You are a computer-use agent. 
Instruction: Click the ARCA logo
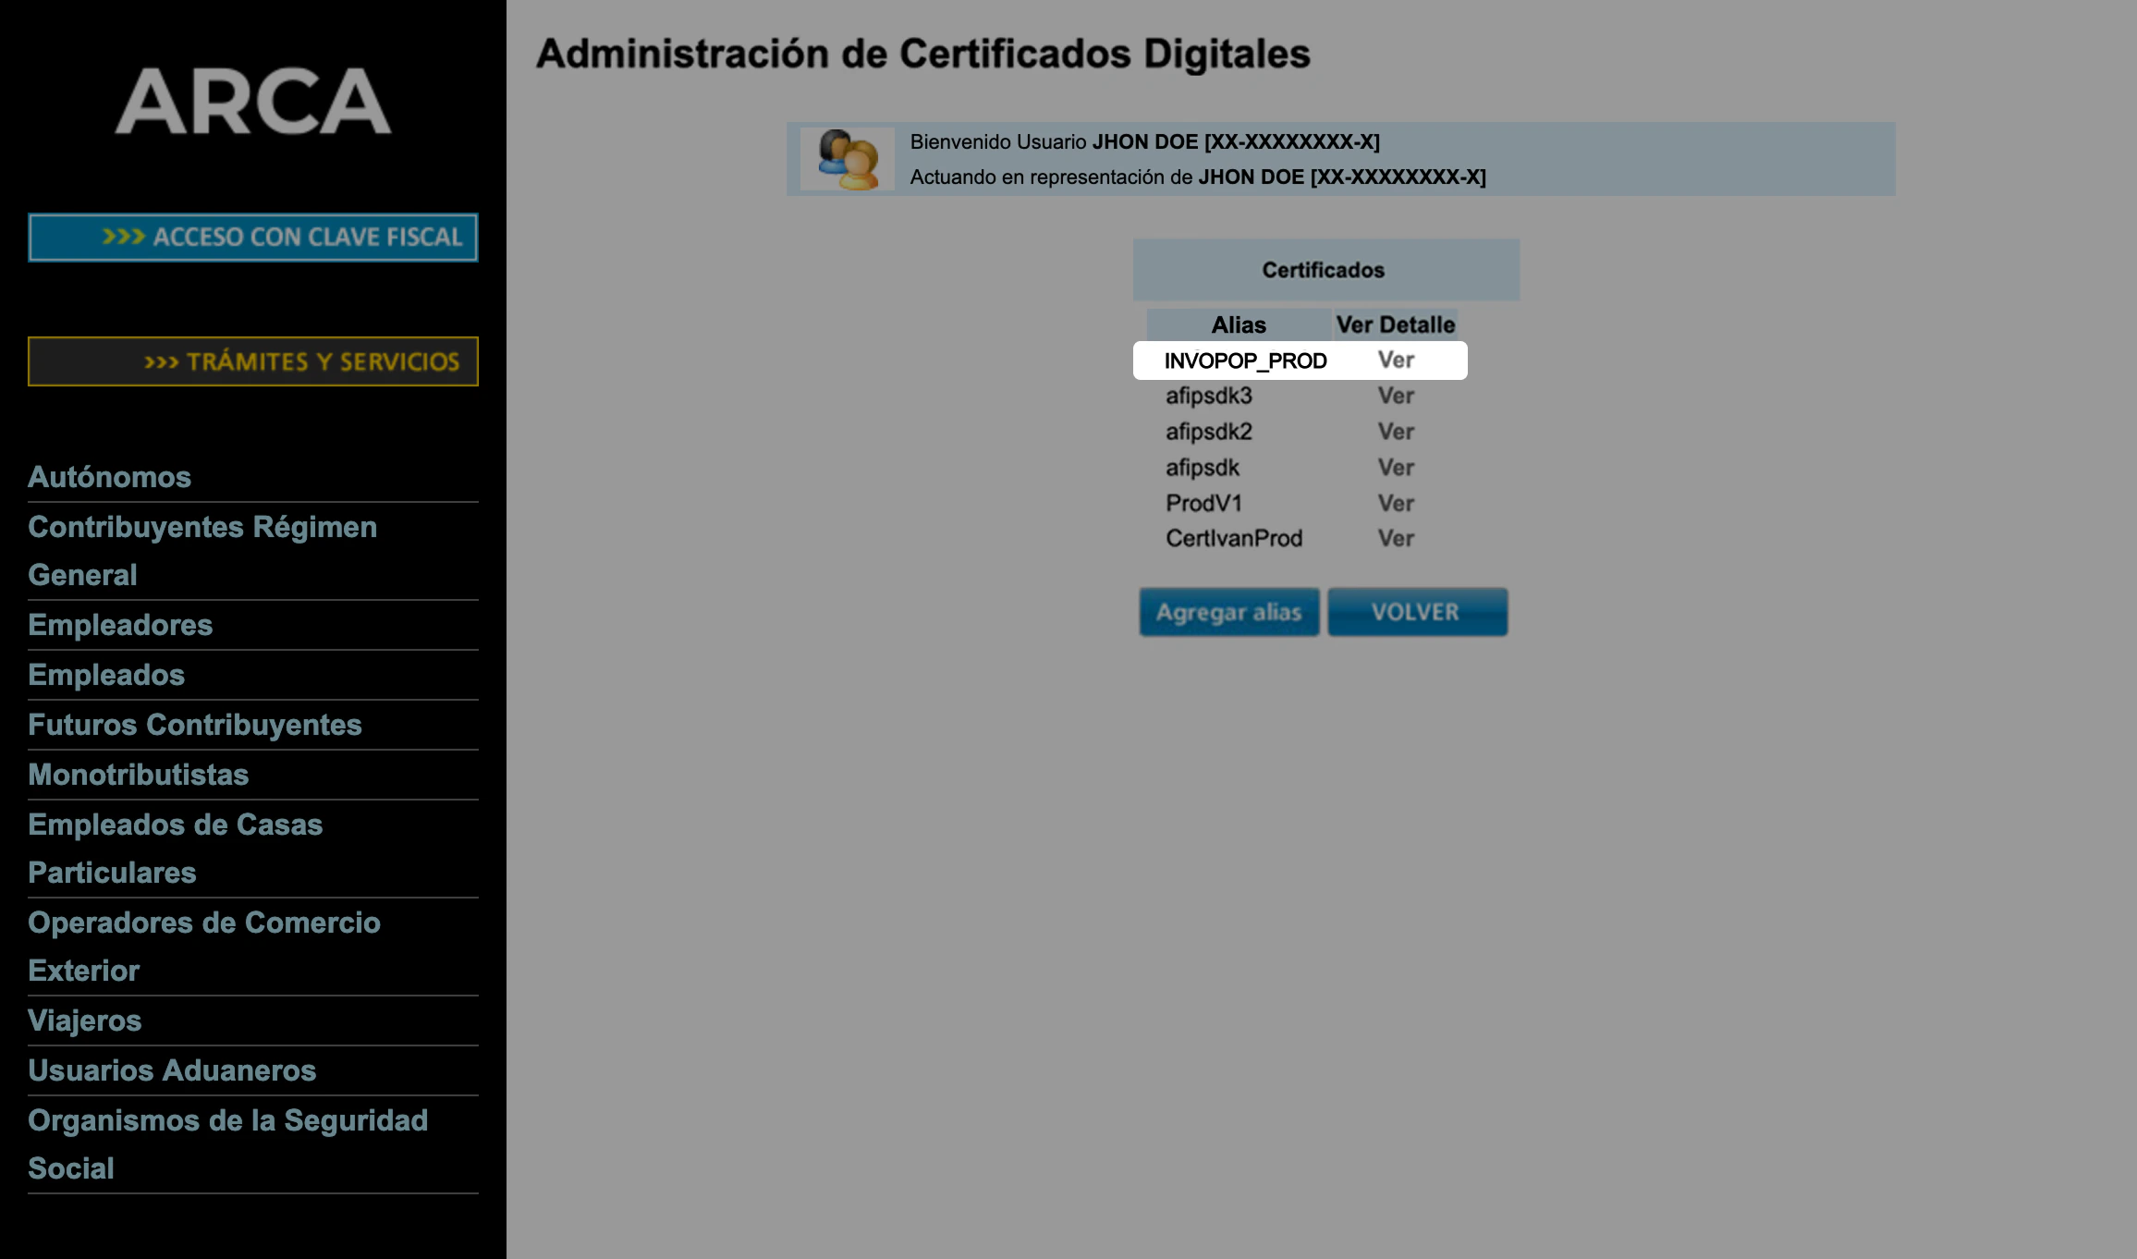(x=252, y=102)
